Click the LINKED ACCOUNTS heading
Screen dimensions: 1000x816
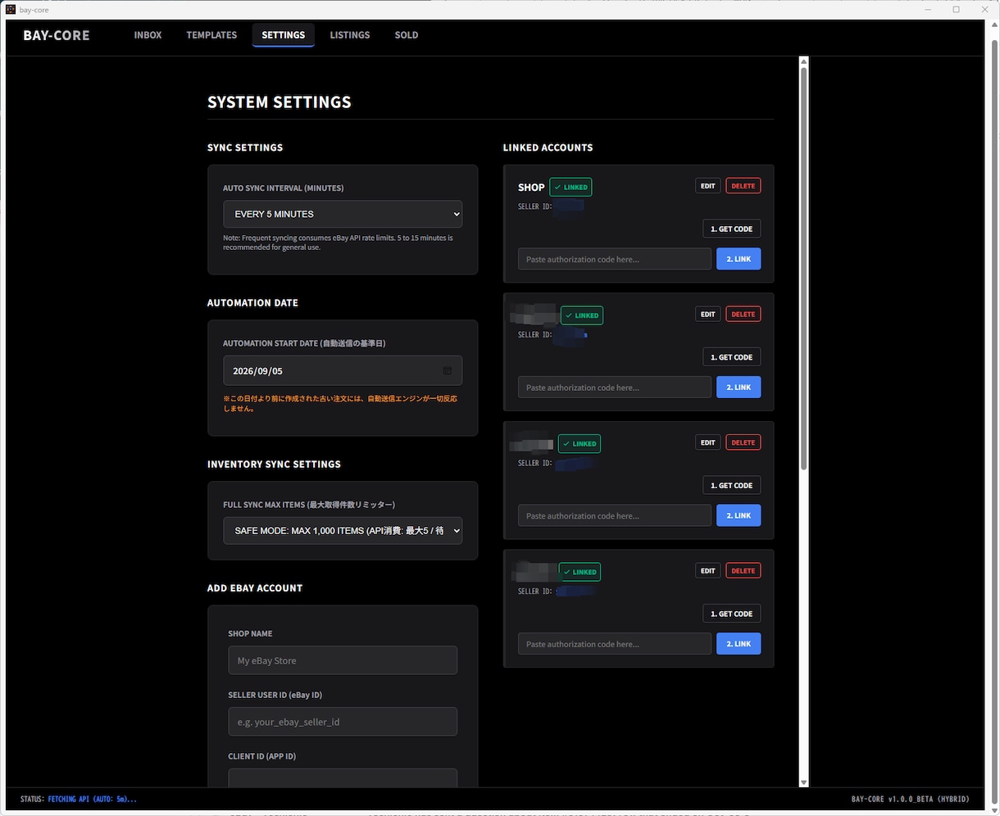point(548,147)
